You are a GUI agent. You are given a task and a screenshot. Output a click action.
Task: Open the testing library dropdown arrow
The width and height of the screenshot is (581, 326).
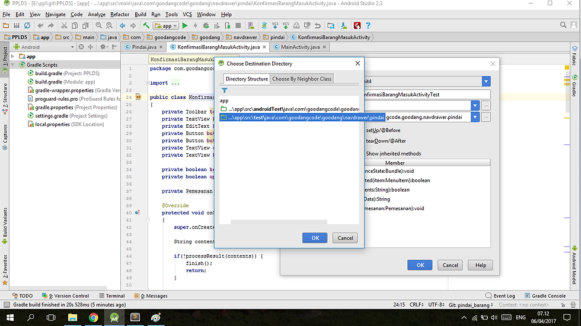(x=486, y=81)
